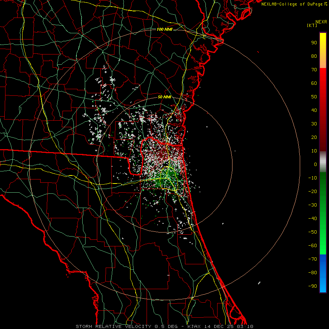The height and width of the screenshot is (329, 329).
Task: Click the '100 NMI' range ring label
Action: pyautogui.click(x=164, y=29)
